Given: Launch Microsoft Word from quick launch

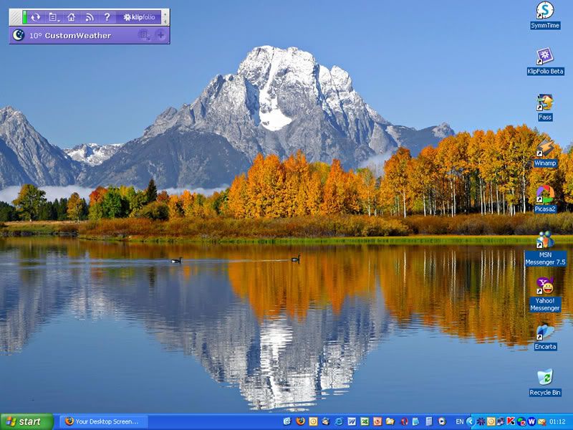Looking at the screenshot, I should (352, 421).
